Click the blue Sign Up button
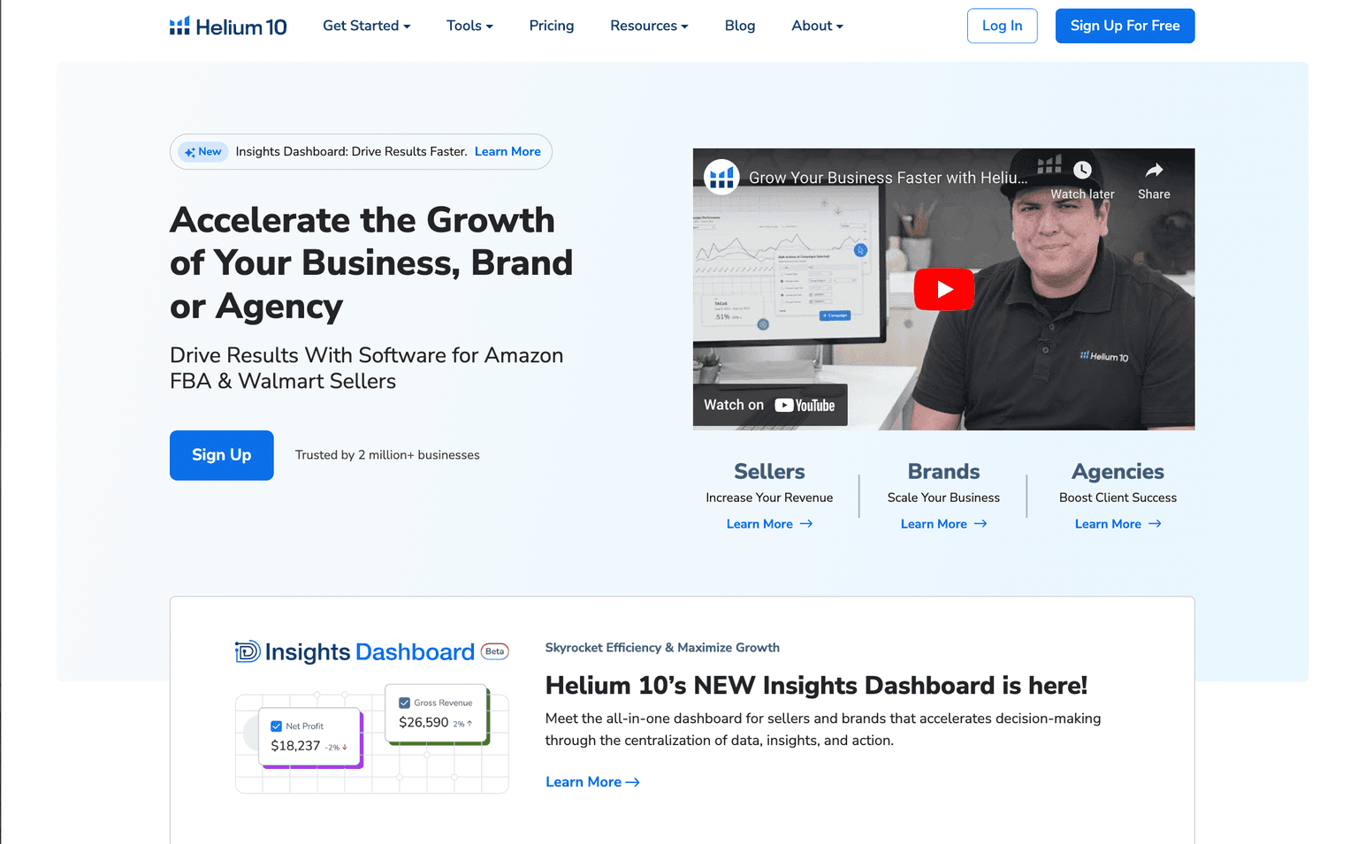Viewport: 1358px width, 844px height. coord(222,455)
